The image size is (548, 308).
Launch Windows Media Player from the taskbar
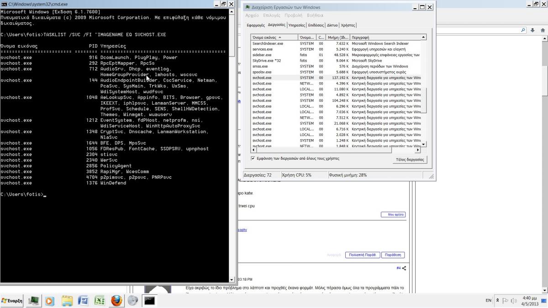tap(50, 301)
